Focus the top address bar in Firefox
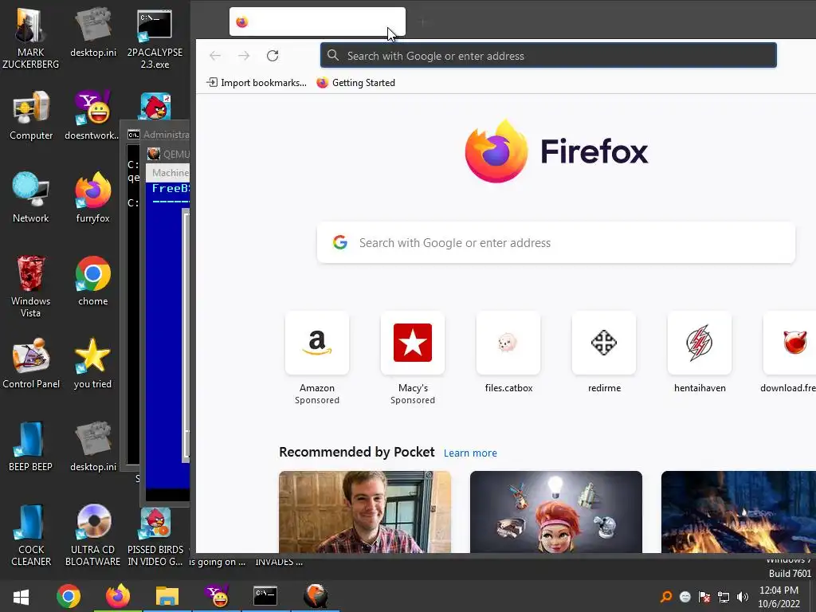 coord(548,56)
